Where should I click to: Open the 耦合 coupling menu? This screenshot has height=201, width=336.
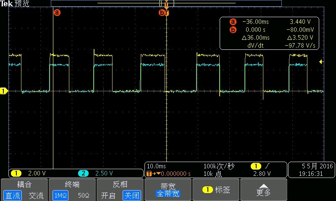click(x=24, y=184)
